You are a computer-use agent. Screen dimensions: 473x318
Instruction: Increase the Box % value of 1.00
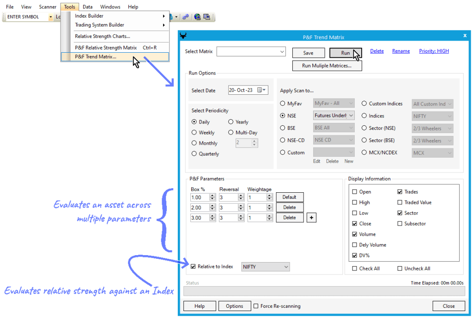[x=212, y=195]
